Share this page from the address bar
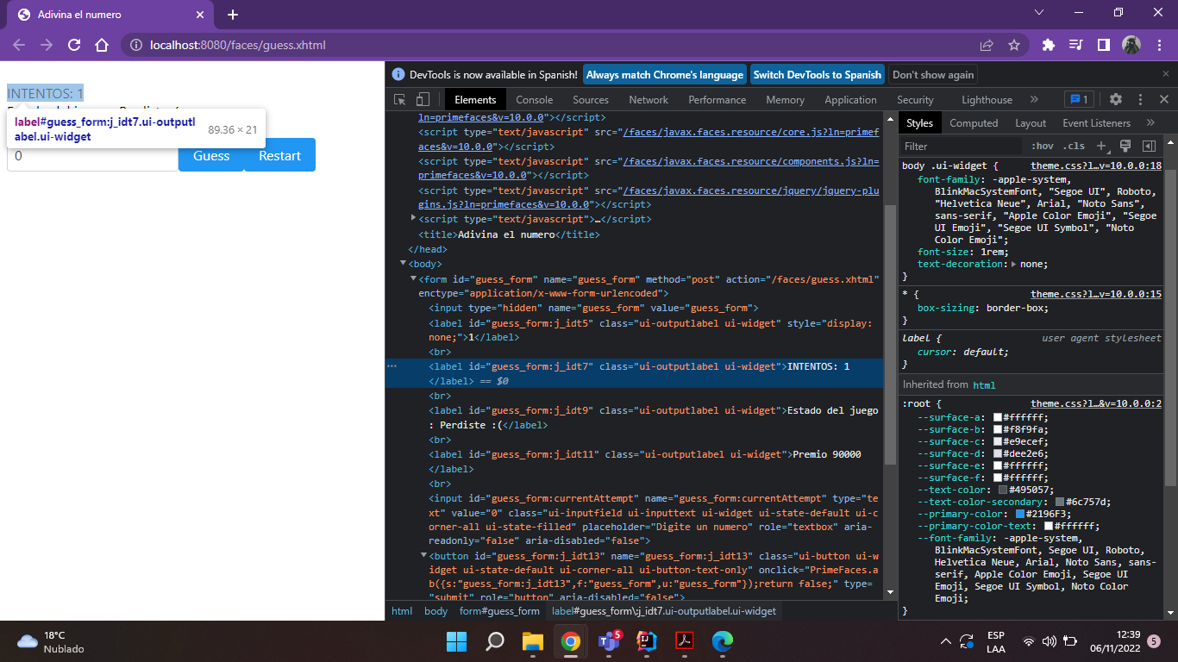Viewport: 1178px width, 662px height. click(x=987, y=45)
